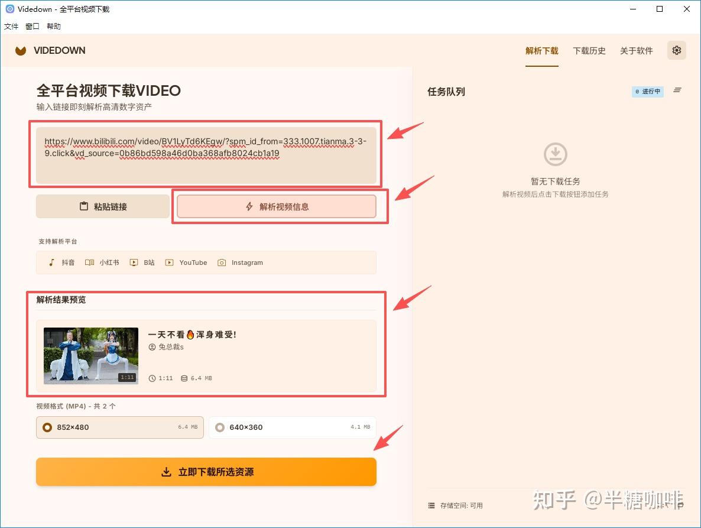Click the Instagram camera icon

[x=221, y=263]
